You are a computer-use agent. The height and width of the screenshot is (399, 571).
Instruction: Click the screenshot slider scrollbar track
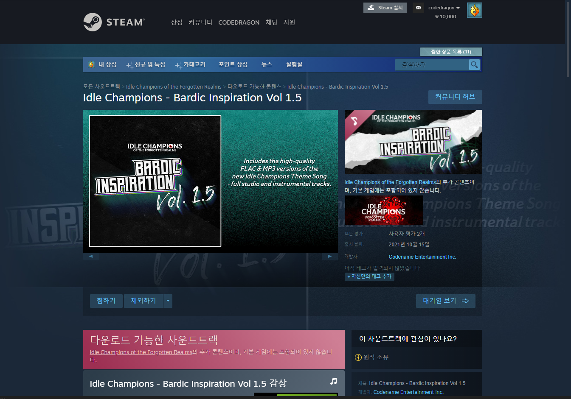point(210,256)
